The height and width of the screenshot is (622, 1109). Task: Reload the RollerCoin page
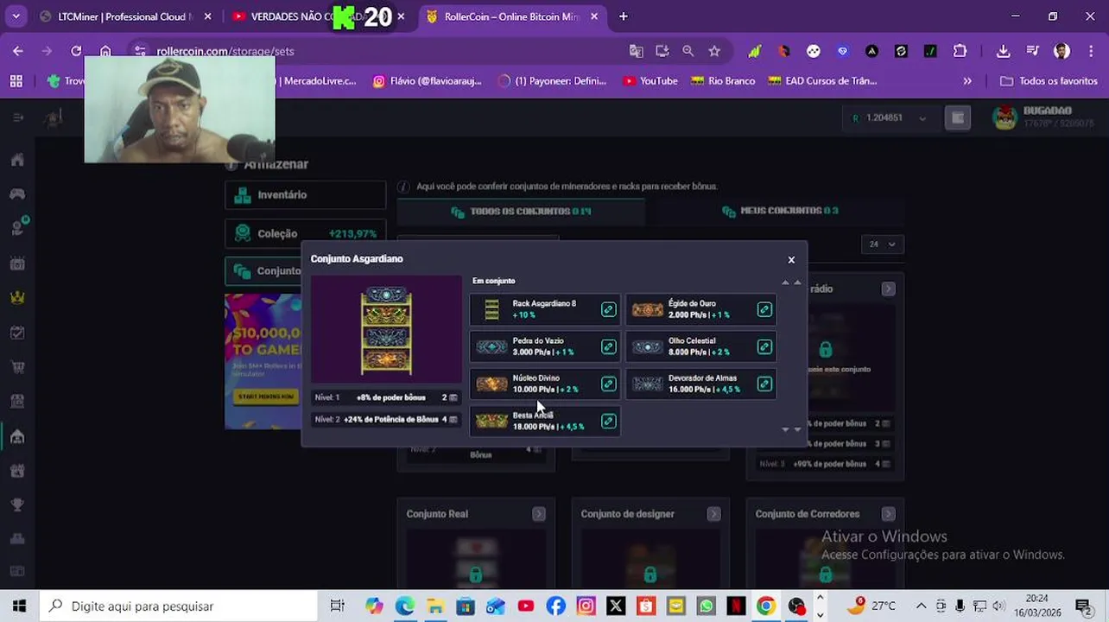[76, 51]
